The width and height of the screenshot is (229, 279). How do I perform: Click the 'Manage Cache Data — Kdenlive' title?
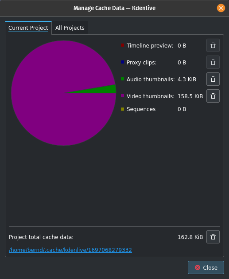(114, 8)
